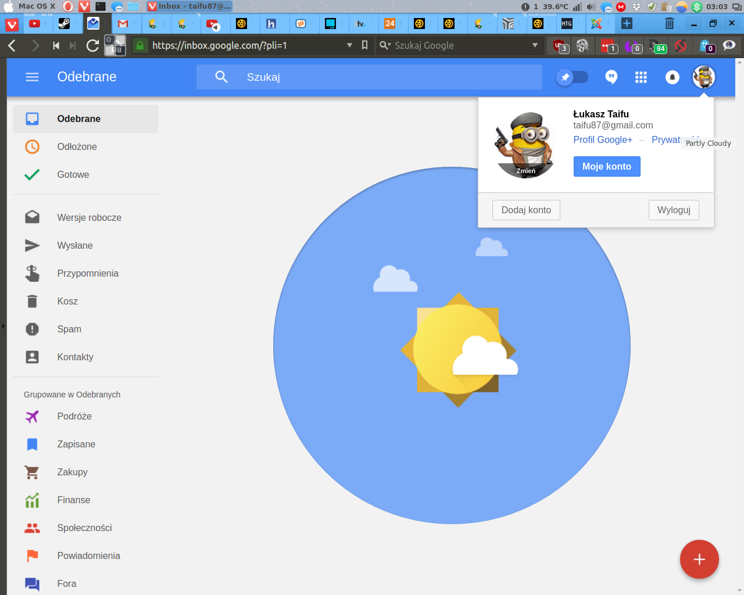Click the rewind history button
The width and height of the screenshot is (744, 595).
point(56,45)
